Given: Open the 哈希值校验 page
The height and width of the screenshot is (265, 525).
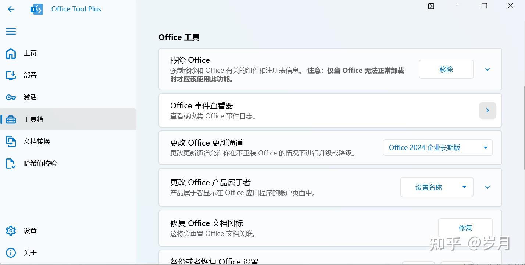Looking at the screenshot, I should click(68, 164).
